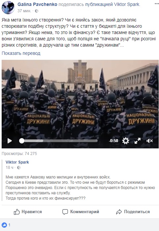This screenshot has height=231, width=159.
Task: Expand video to fullscreen
Action: click(x=138, y=141)
